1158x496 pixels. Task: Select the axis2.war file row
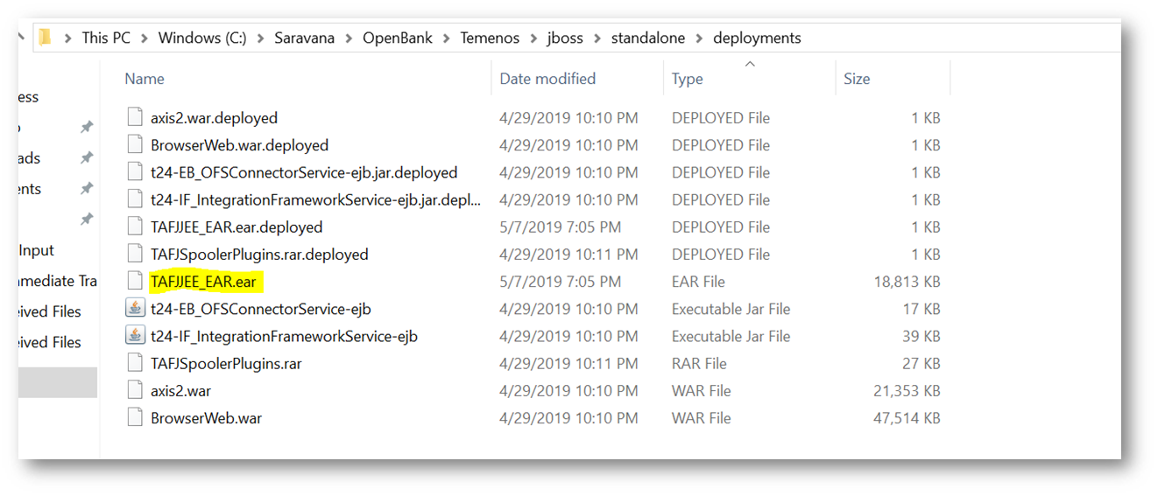[180, 391]
